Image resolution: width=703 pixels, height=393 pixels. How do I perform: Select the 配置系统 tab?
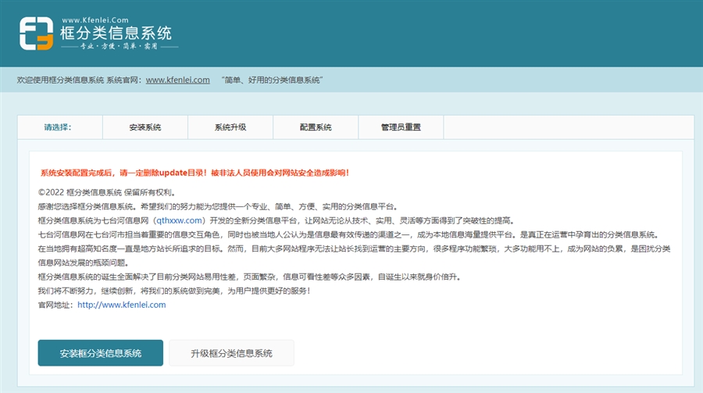coord(316,127)
